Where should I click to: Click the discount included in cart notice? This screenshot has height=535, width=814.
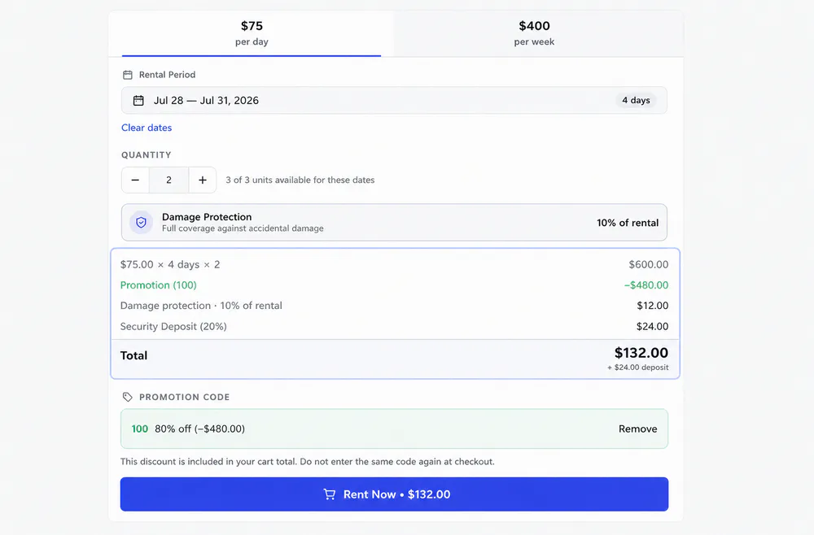click(308, 461)
